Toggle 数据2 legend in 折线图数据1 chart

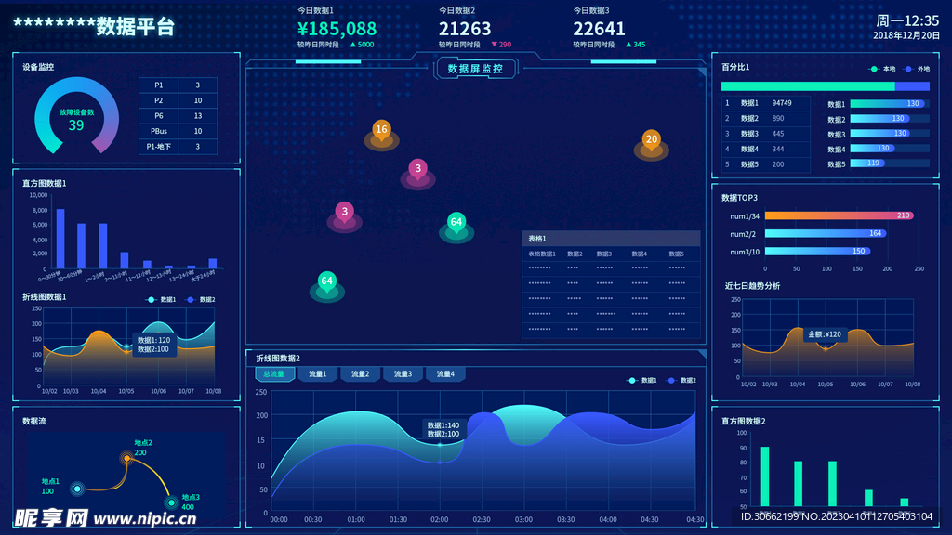(201, 300)
